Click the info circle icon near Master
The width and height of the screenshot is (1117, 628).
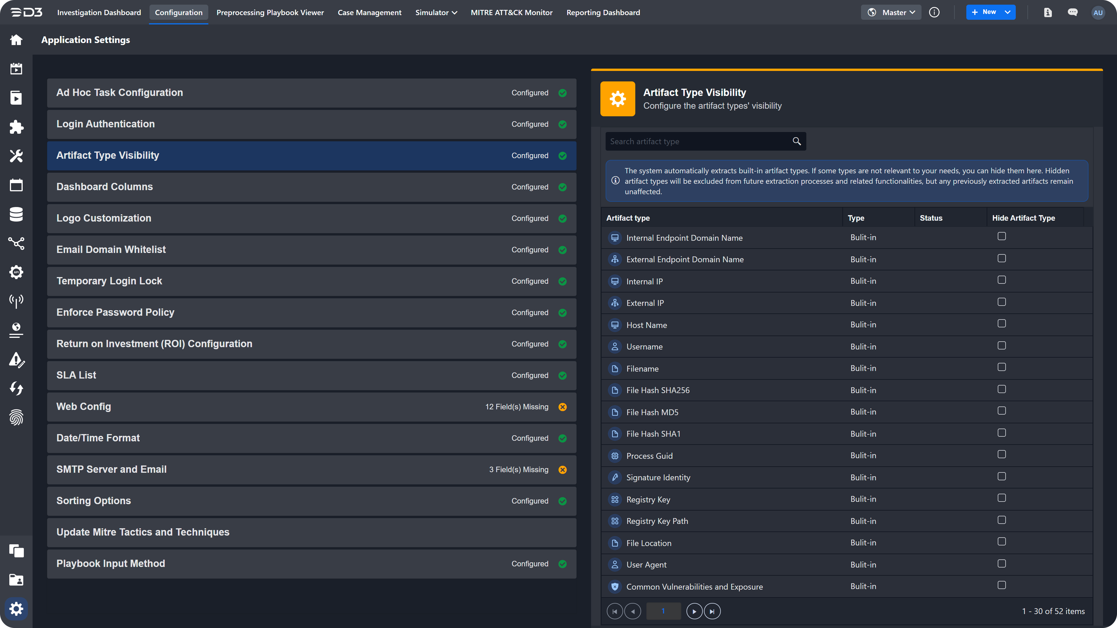click(934, 12)
